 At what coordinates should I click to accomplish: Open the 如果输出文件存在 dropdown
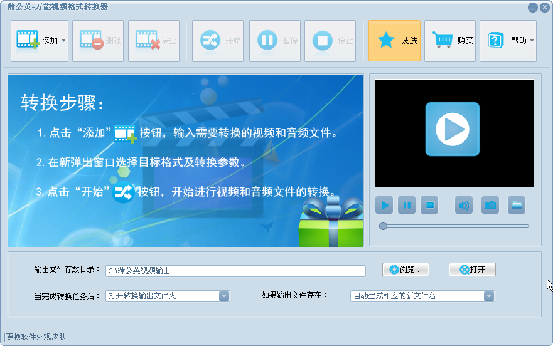(x=422, y=296)
